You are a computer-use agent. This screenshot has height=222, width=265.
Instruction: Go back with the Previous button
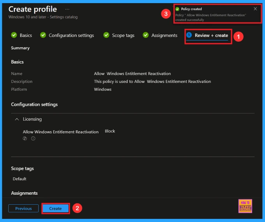click(x=23, y=208)
